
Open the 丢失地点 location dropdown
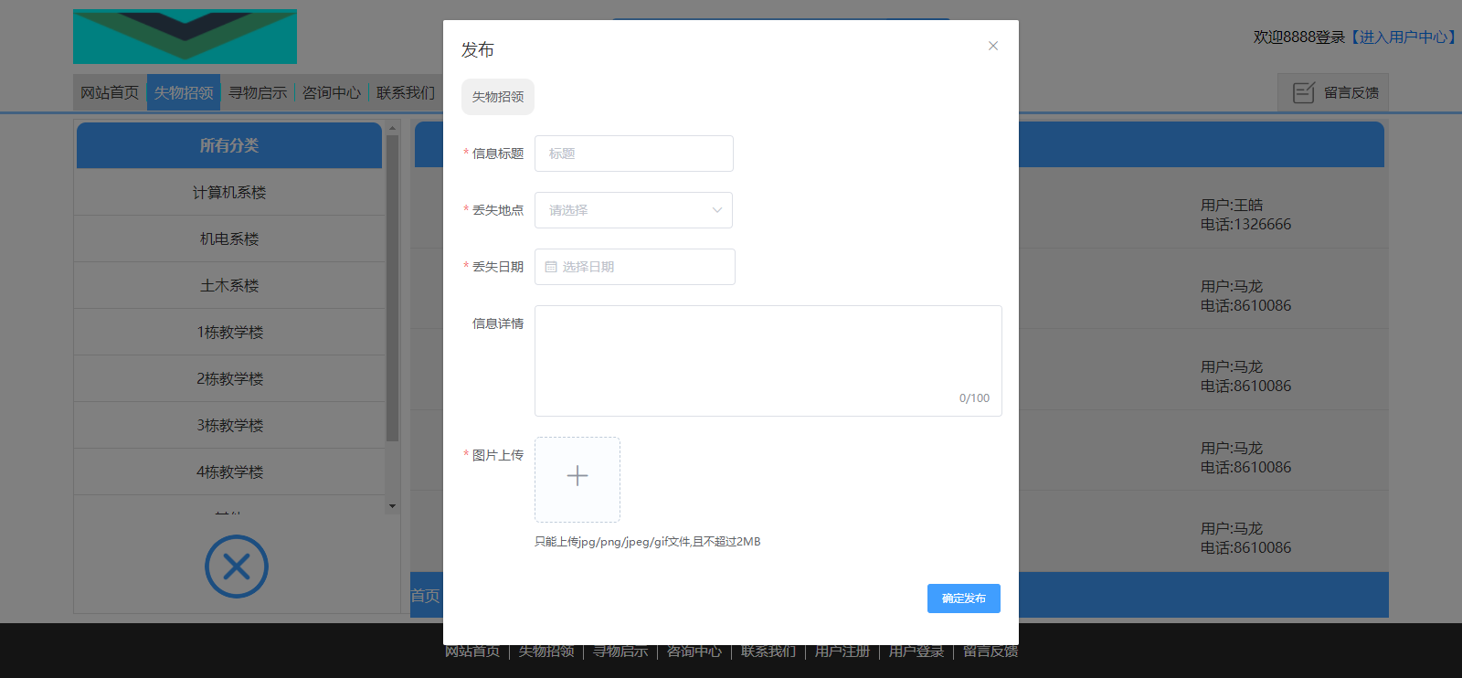point(634,210)
